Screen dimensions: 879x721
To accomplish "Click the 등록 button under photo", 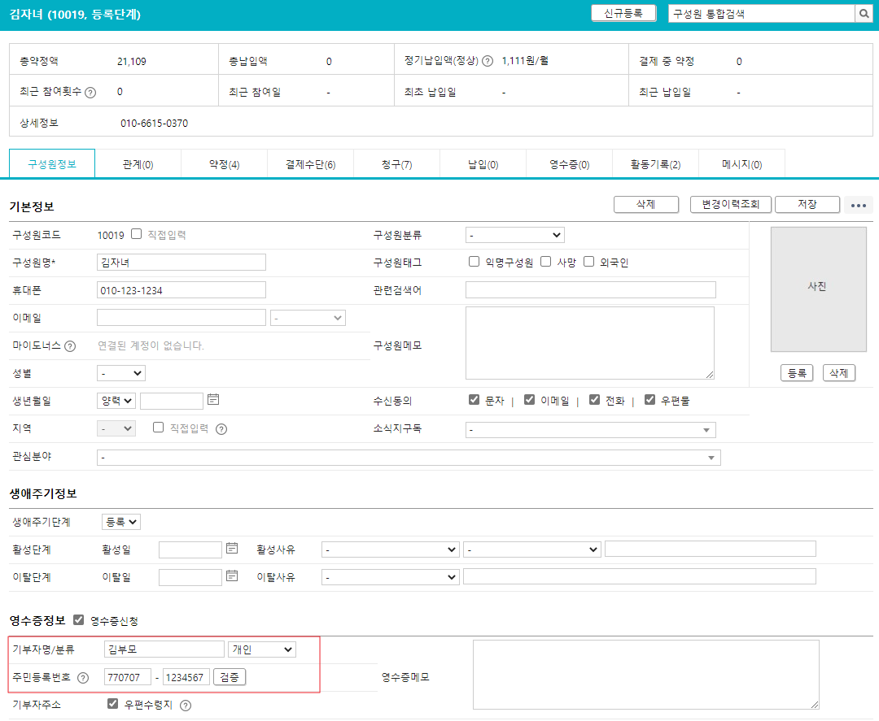I will [x=797, y=373].
